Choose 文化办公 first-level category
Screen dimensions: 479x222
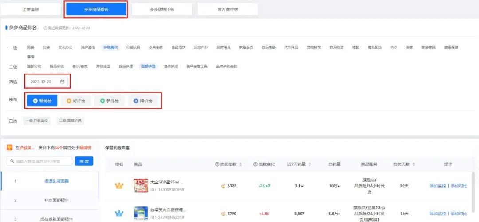tap(65, 47)
